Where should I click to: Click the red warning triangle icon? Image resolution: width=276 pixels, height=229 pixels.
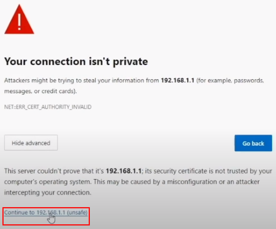[19, 19]
